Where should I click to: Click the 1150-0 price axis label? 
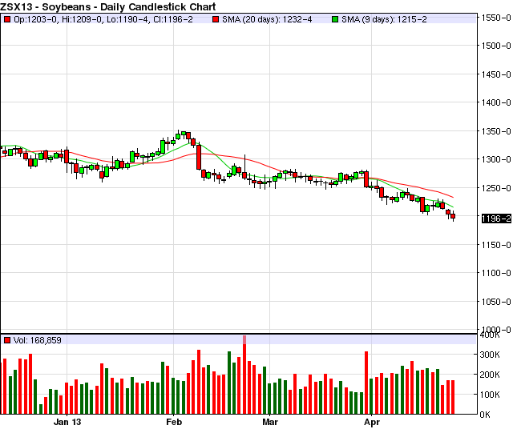coord(496,245)
